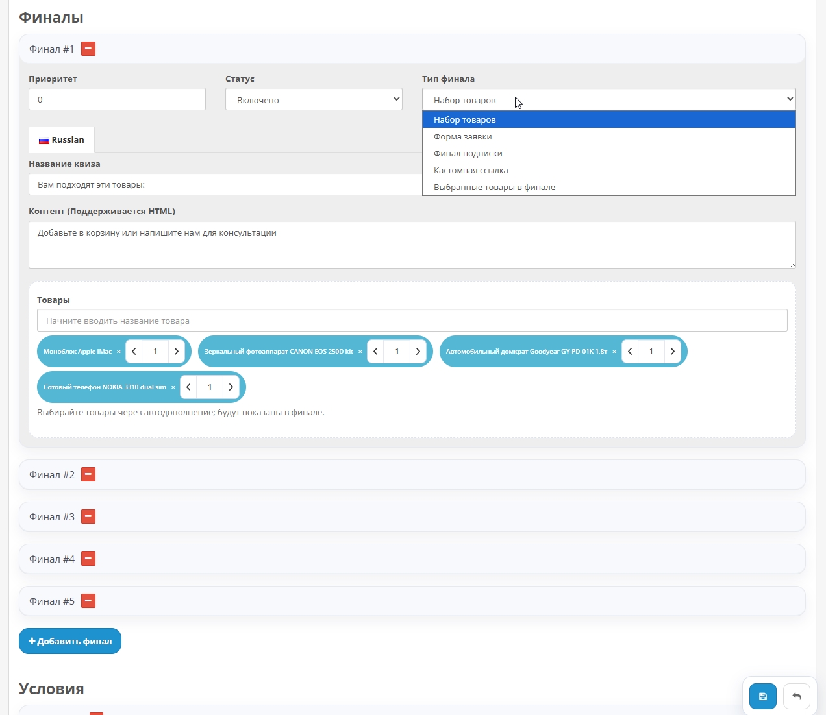Focus the product name search field
826x715 pixels.
(x=412, y=321)
